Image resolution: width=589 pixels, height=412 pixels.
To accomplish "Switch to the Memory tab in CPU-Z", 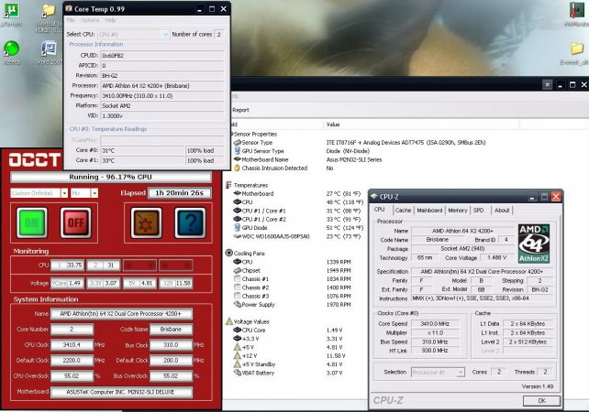I will click(458, 211).
